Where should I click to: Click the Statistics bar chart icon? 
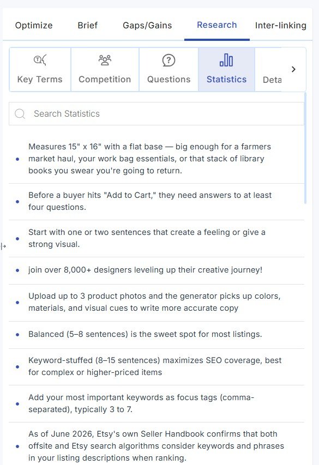click(x=226, y=60)
